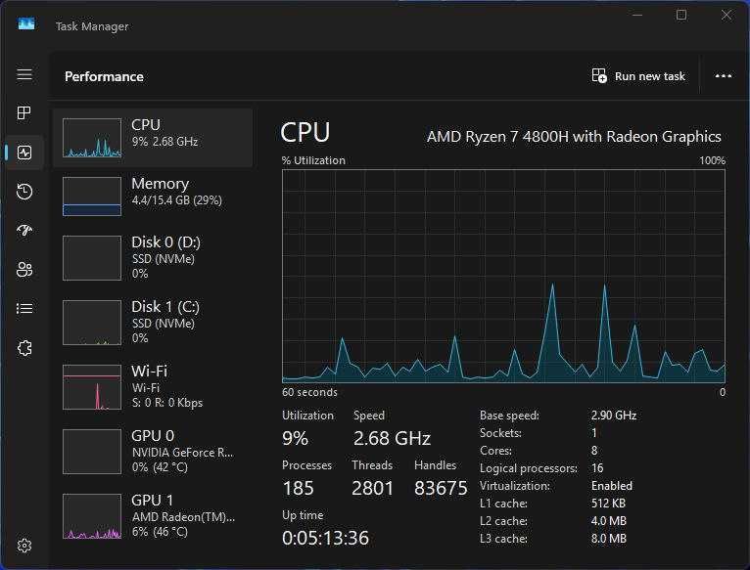Go to the Processes page icon
This screenshot has width=750, height=570.
24,113
